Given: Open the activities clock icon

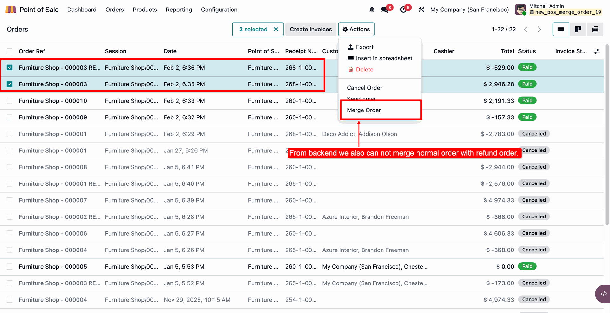Looking at the screenshot, I should click(403, 10).
